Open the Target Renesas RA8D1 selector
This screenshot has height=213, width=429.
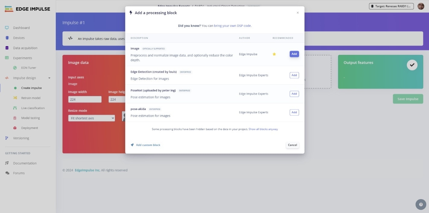click(x=392, y=6)
